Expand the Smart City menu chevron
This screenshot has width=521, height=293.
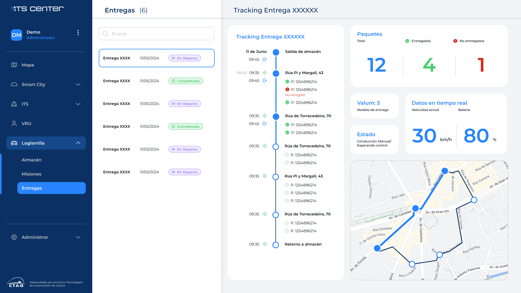click(x=78, y=84)
